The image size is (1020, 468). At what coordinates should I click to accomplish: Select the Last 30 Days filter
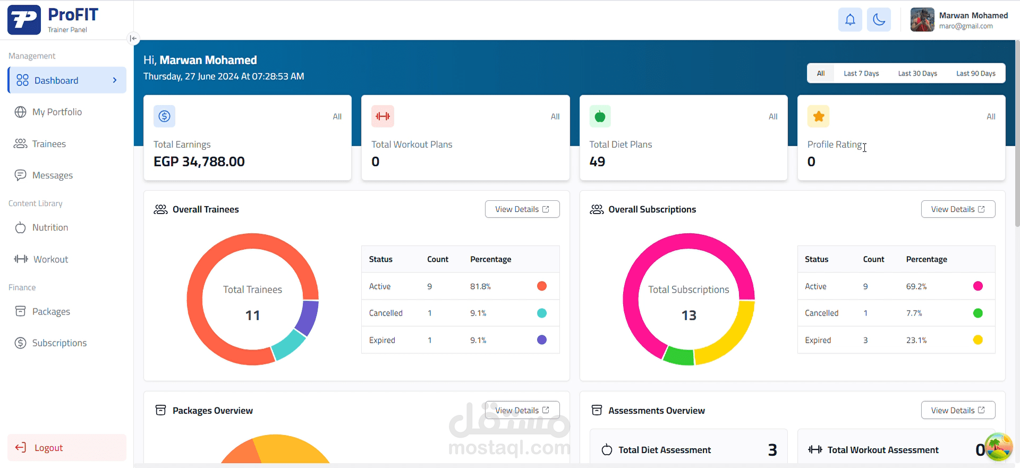(x=917, y=73)
